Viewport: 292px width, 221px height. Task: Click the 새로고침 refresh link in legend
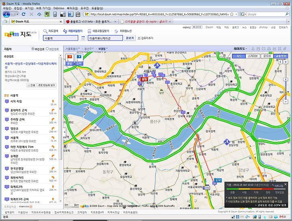(x=277, y=185)
